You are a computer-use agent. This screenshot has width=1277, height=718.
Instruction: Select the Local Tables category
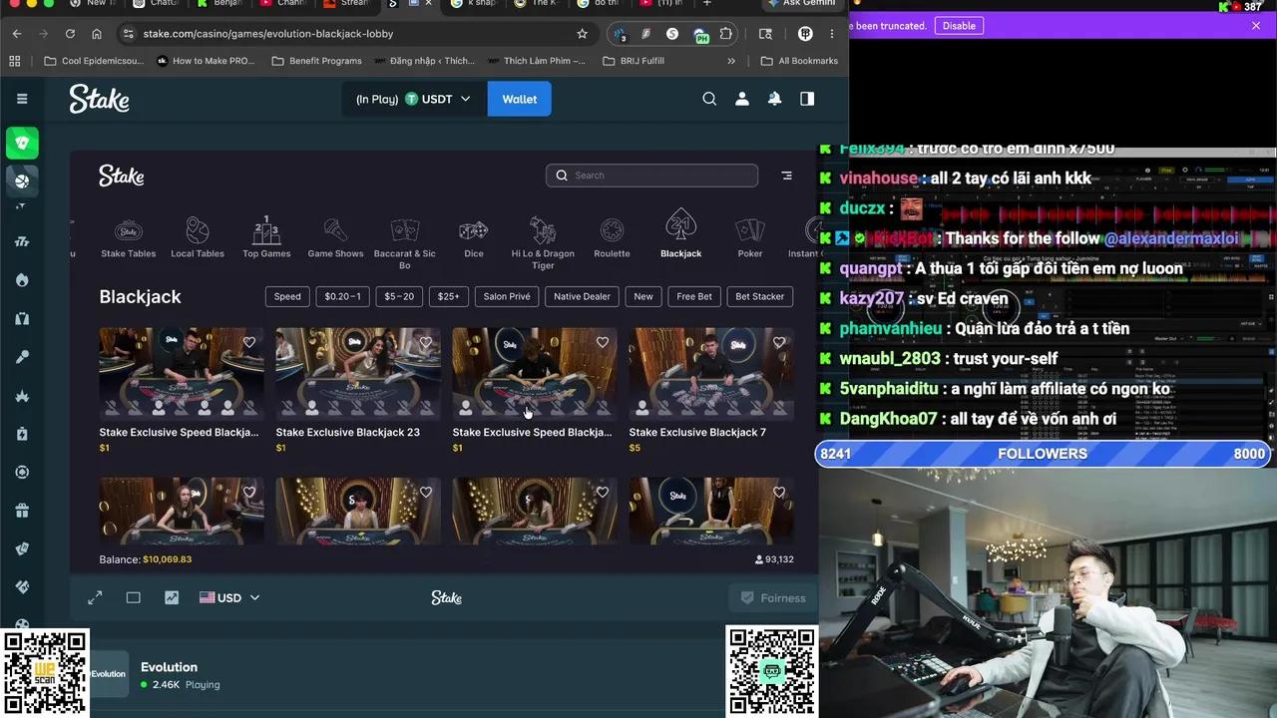(198, 238)
